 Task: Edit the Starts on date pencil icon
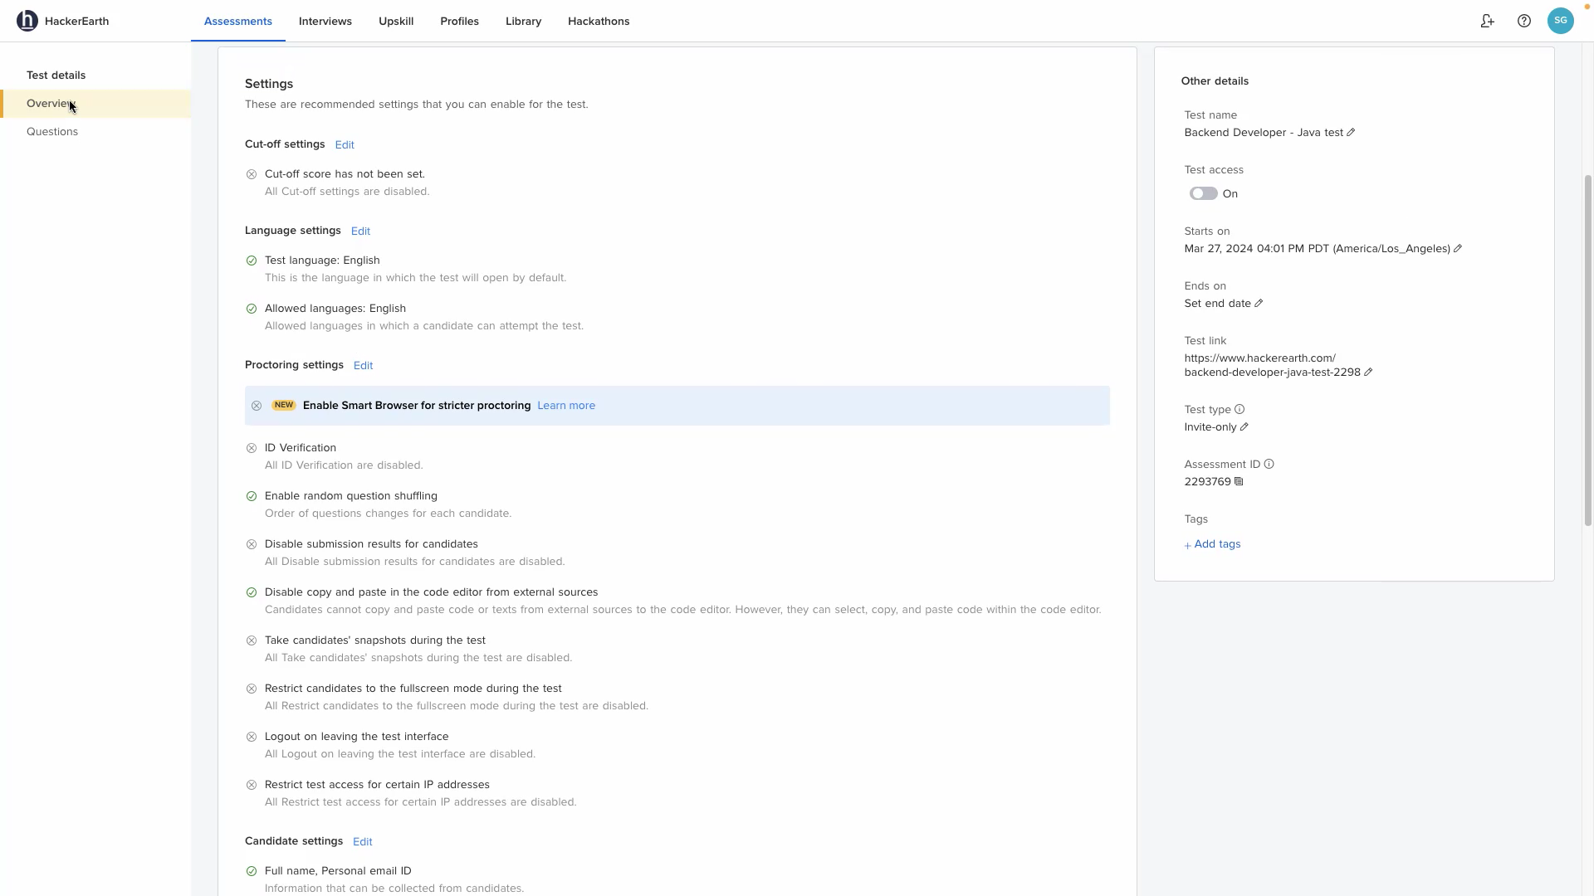point(1458,249)
